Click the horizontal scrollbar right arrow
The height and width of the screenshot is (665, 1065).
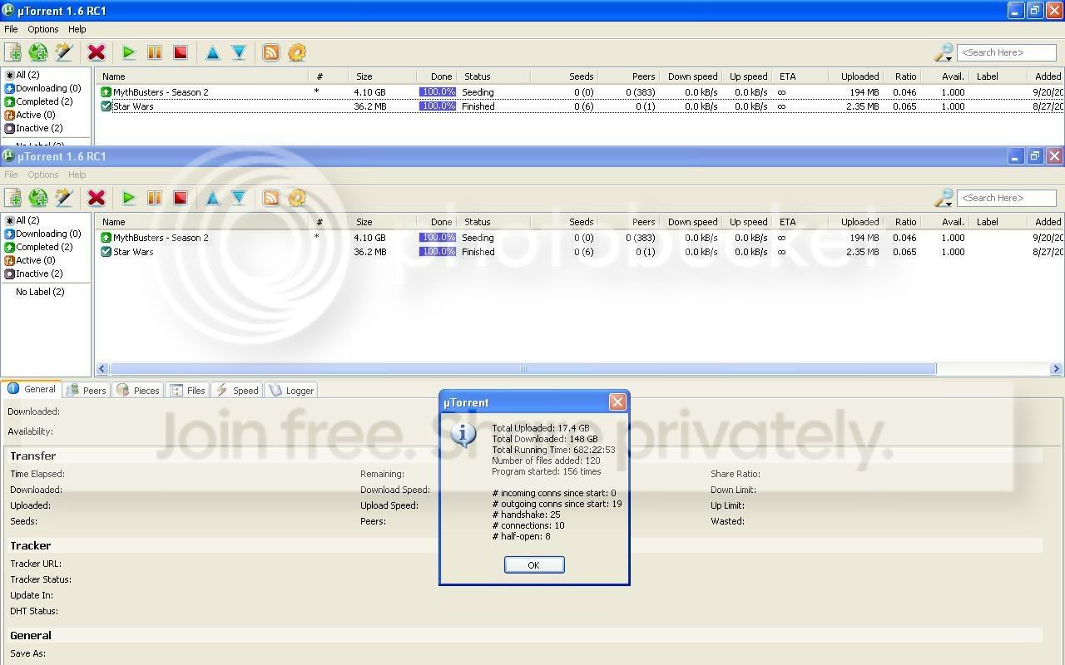[1056, 369]
